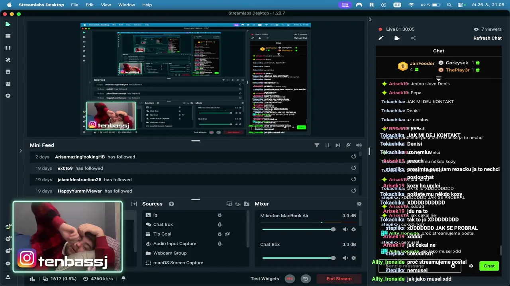Open the View menu

pos(106,5)
